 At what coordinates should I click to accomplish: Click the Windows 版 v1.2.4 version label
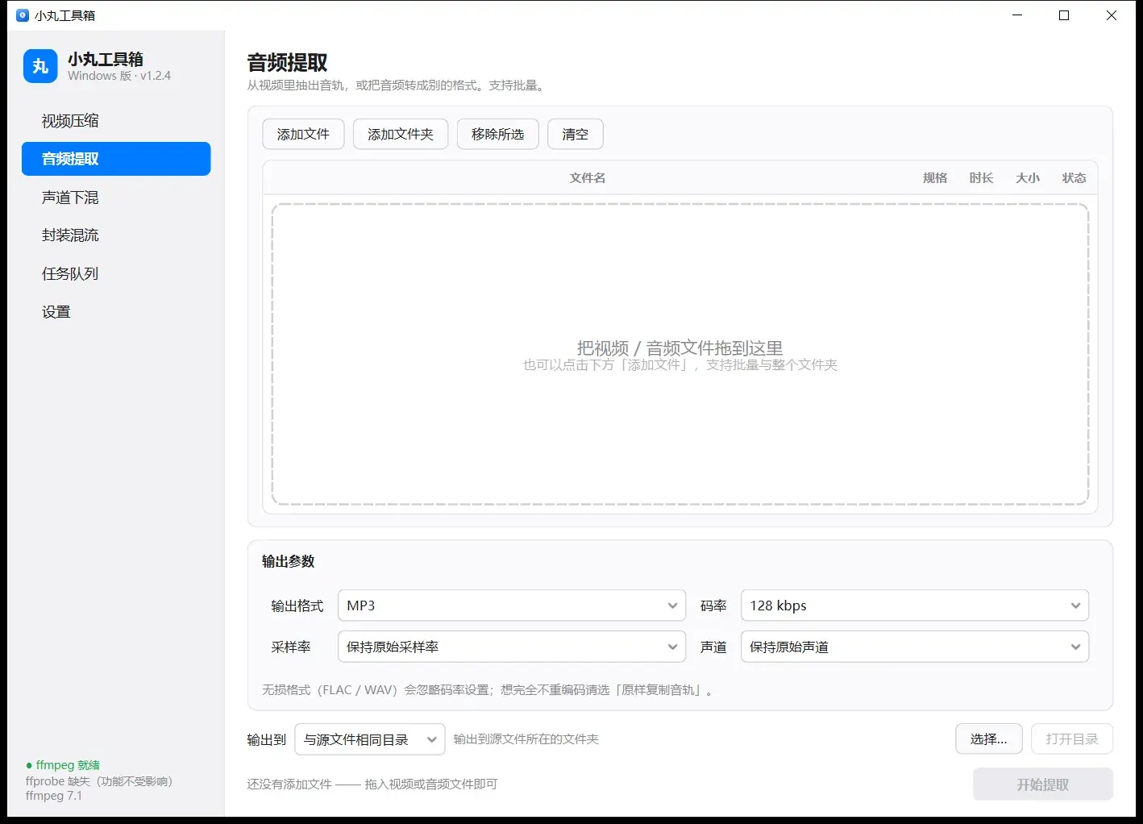coord(119,76)
